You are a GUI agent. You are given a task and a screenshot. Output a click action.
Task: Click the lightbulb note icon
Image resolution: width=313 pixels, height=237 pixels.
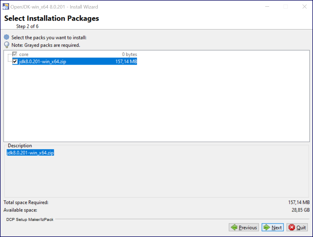pyautogui.click(x=7, y=45)
